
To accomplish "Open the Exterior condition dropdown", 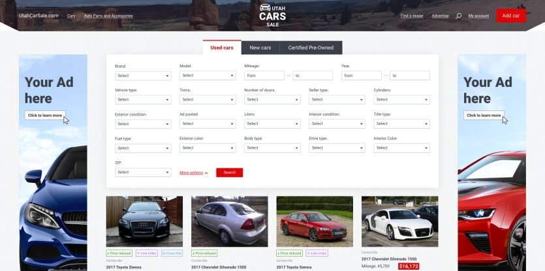I will (x=143, y=124).
